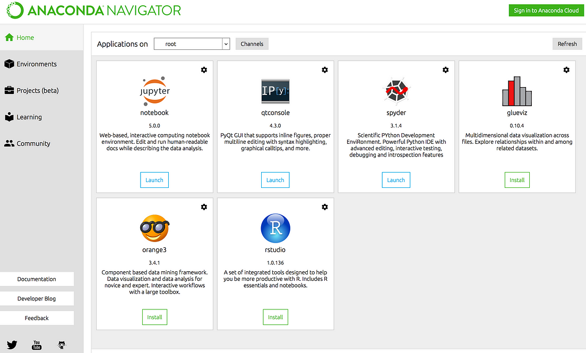Screen dimensions: 586x353
Task: Open the Documentation link
Action: [x=37, y=279]
